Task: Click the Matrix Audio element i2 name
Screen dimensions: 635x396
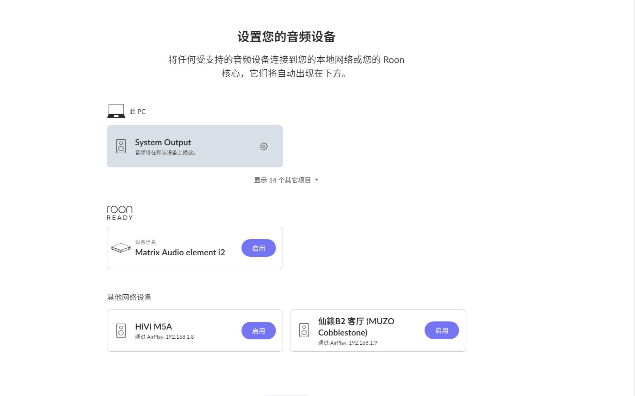Action: [180, 253]
